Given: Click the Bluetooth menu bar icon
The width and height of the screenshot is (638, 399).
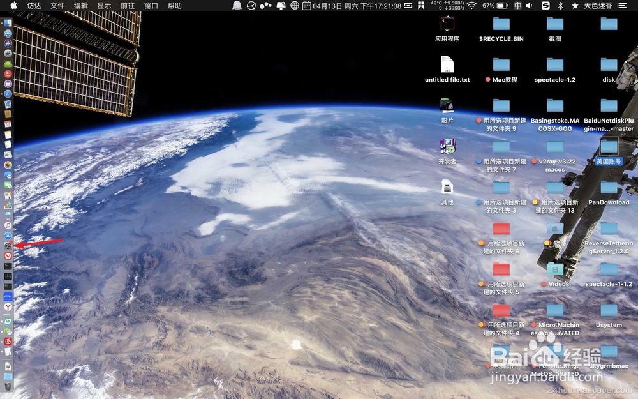Looking at the screenshot, I should tap(560, 6).
